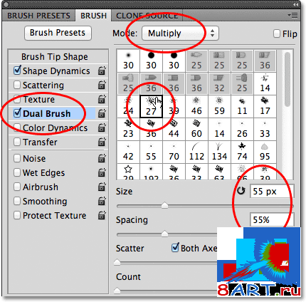Click the Brush Presets button
306x302 pixels.
[58, 33]
